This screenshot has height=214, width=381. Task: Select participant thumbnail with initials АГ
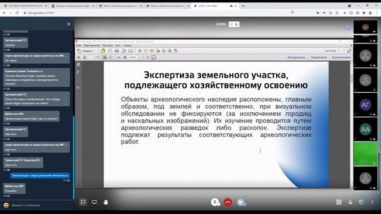tap(366, 105)
